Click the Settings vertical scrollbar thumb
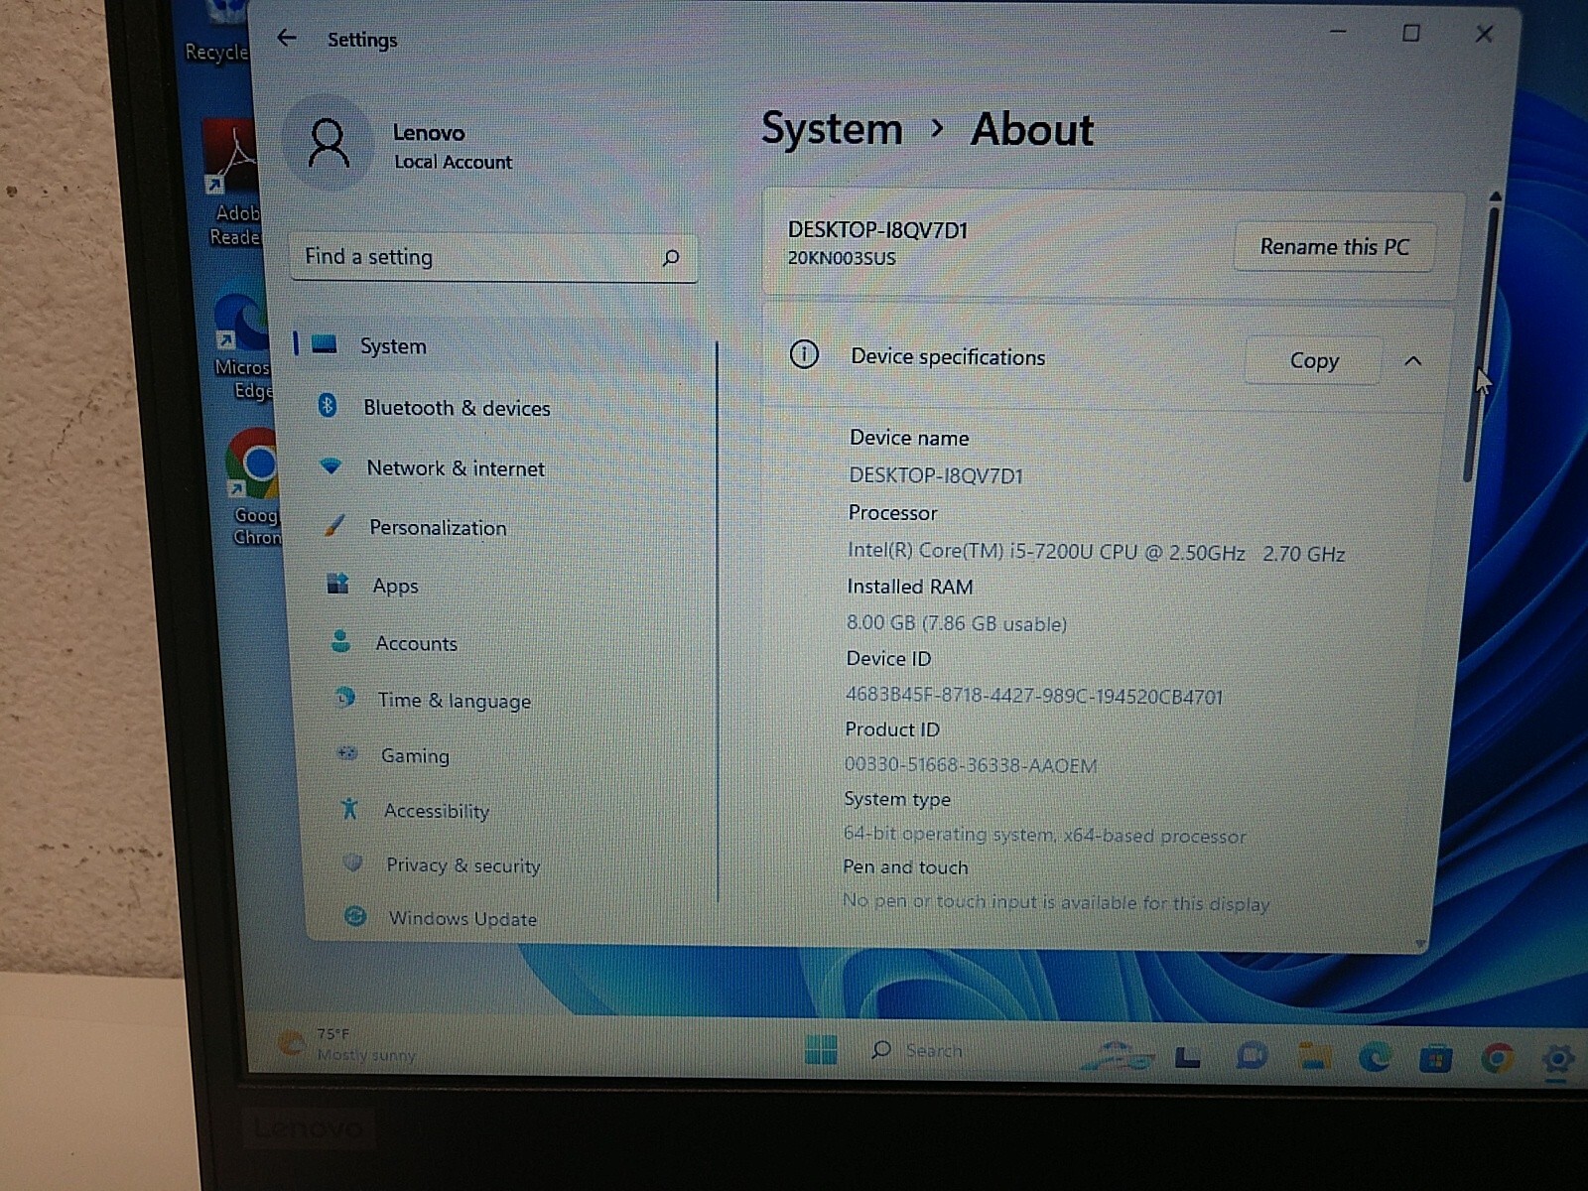 (x=1481, y=342)
